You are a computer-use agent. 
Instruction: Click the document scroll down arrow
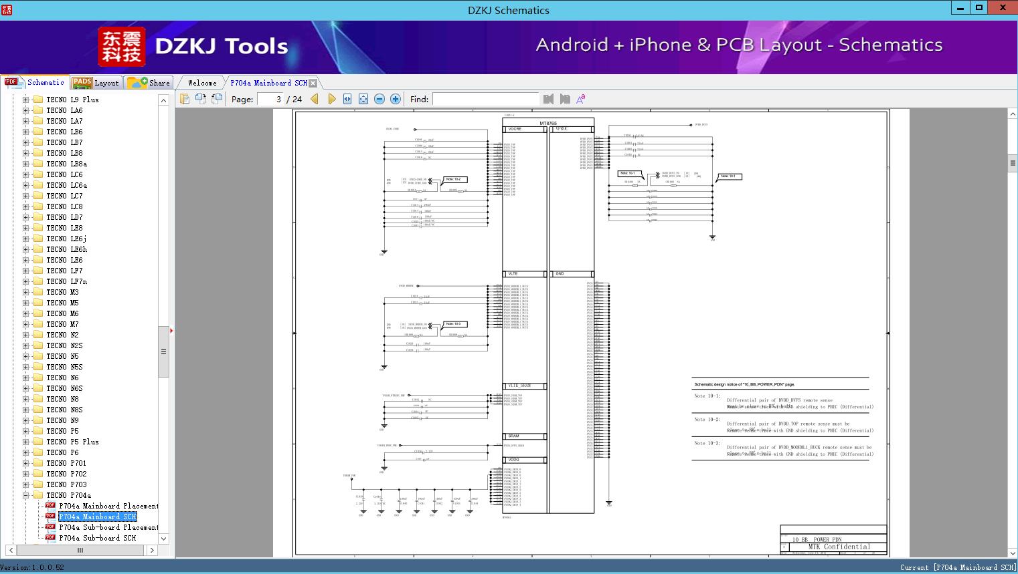click(x=1013, y=553)
